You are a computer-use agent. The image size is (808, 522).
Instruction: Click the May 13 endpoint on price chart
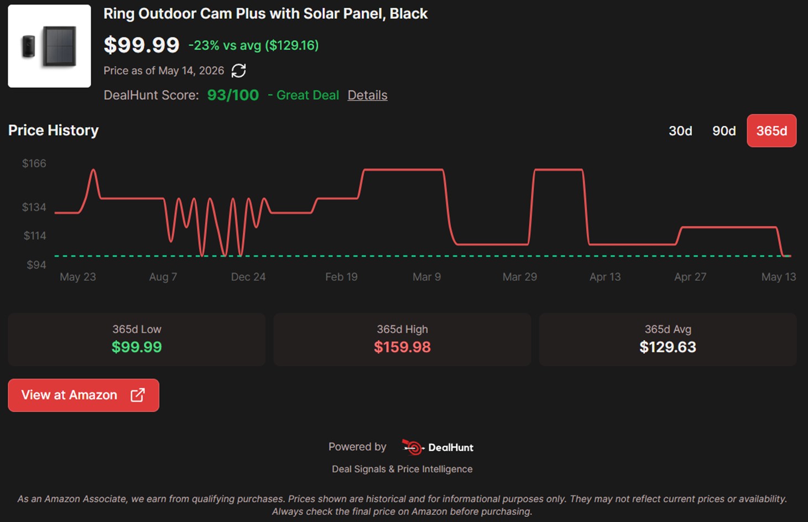(x=789, y=256)
